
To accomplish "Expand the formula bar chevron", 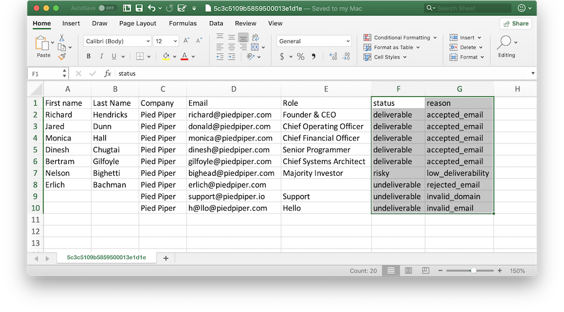I will (x=533, y=73).
